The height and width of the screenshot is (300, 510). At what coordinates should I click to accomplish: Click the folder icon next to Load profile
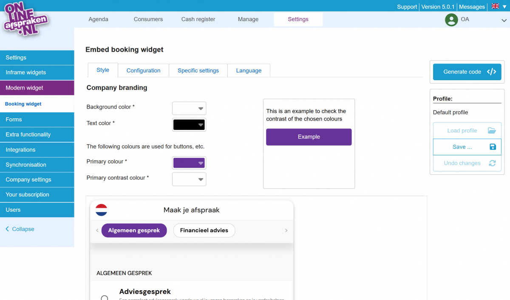492,131
